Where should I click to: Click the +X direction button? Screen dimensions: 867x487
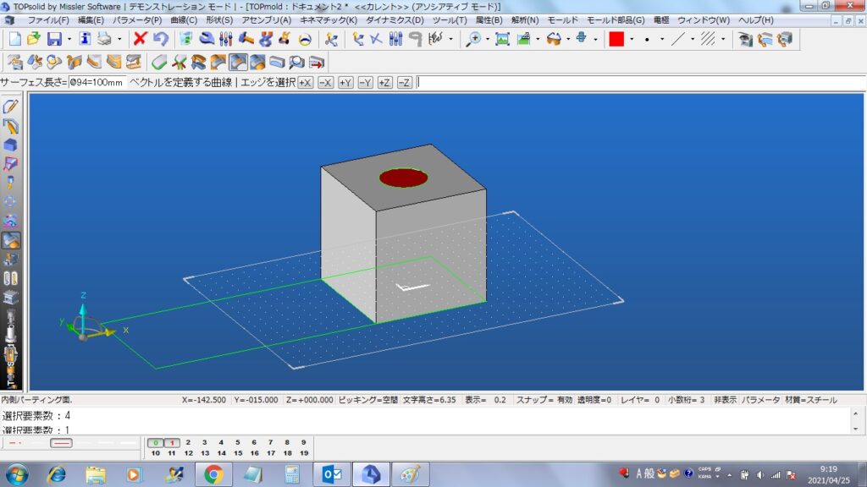point(305,82)
